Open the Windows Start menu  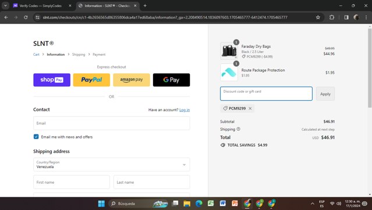click(x=101, y=204)
